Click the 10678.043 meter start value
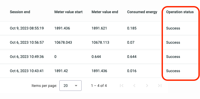 click(63, 42)
